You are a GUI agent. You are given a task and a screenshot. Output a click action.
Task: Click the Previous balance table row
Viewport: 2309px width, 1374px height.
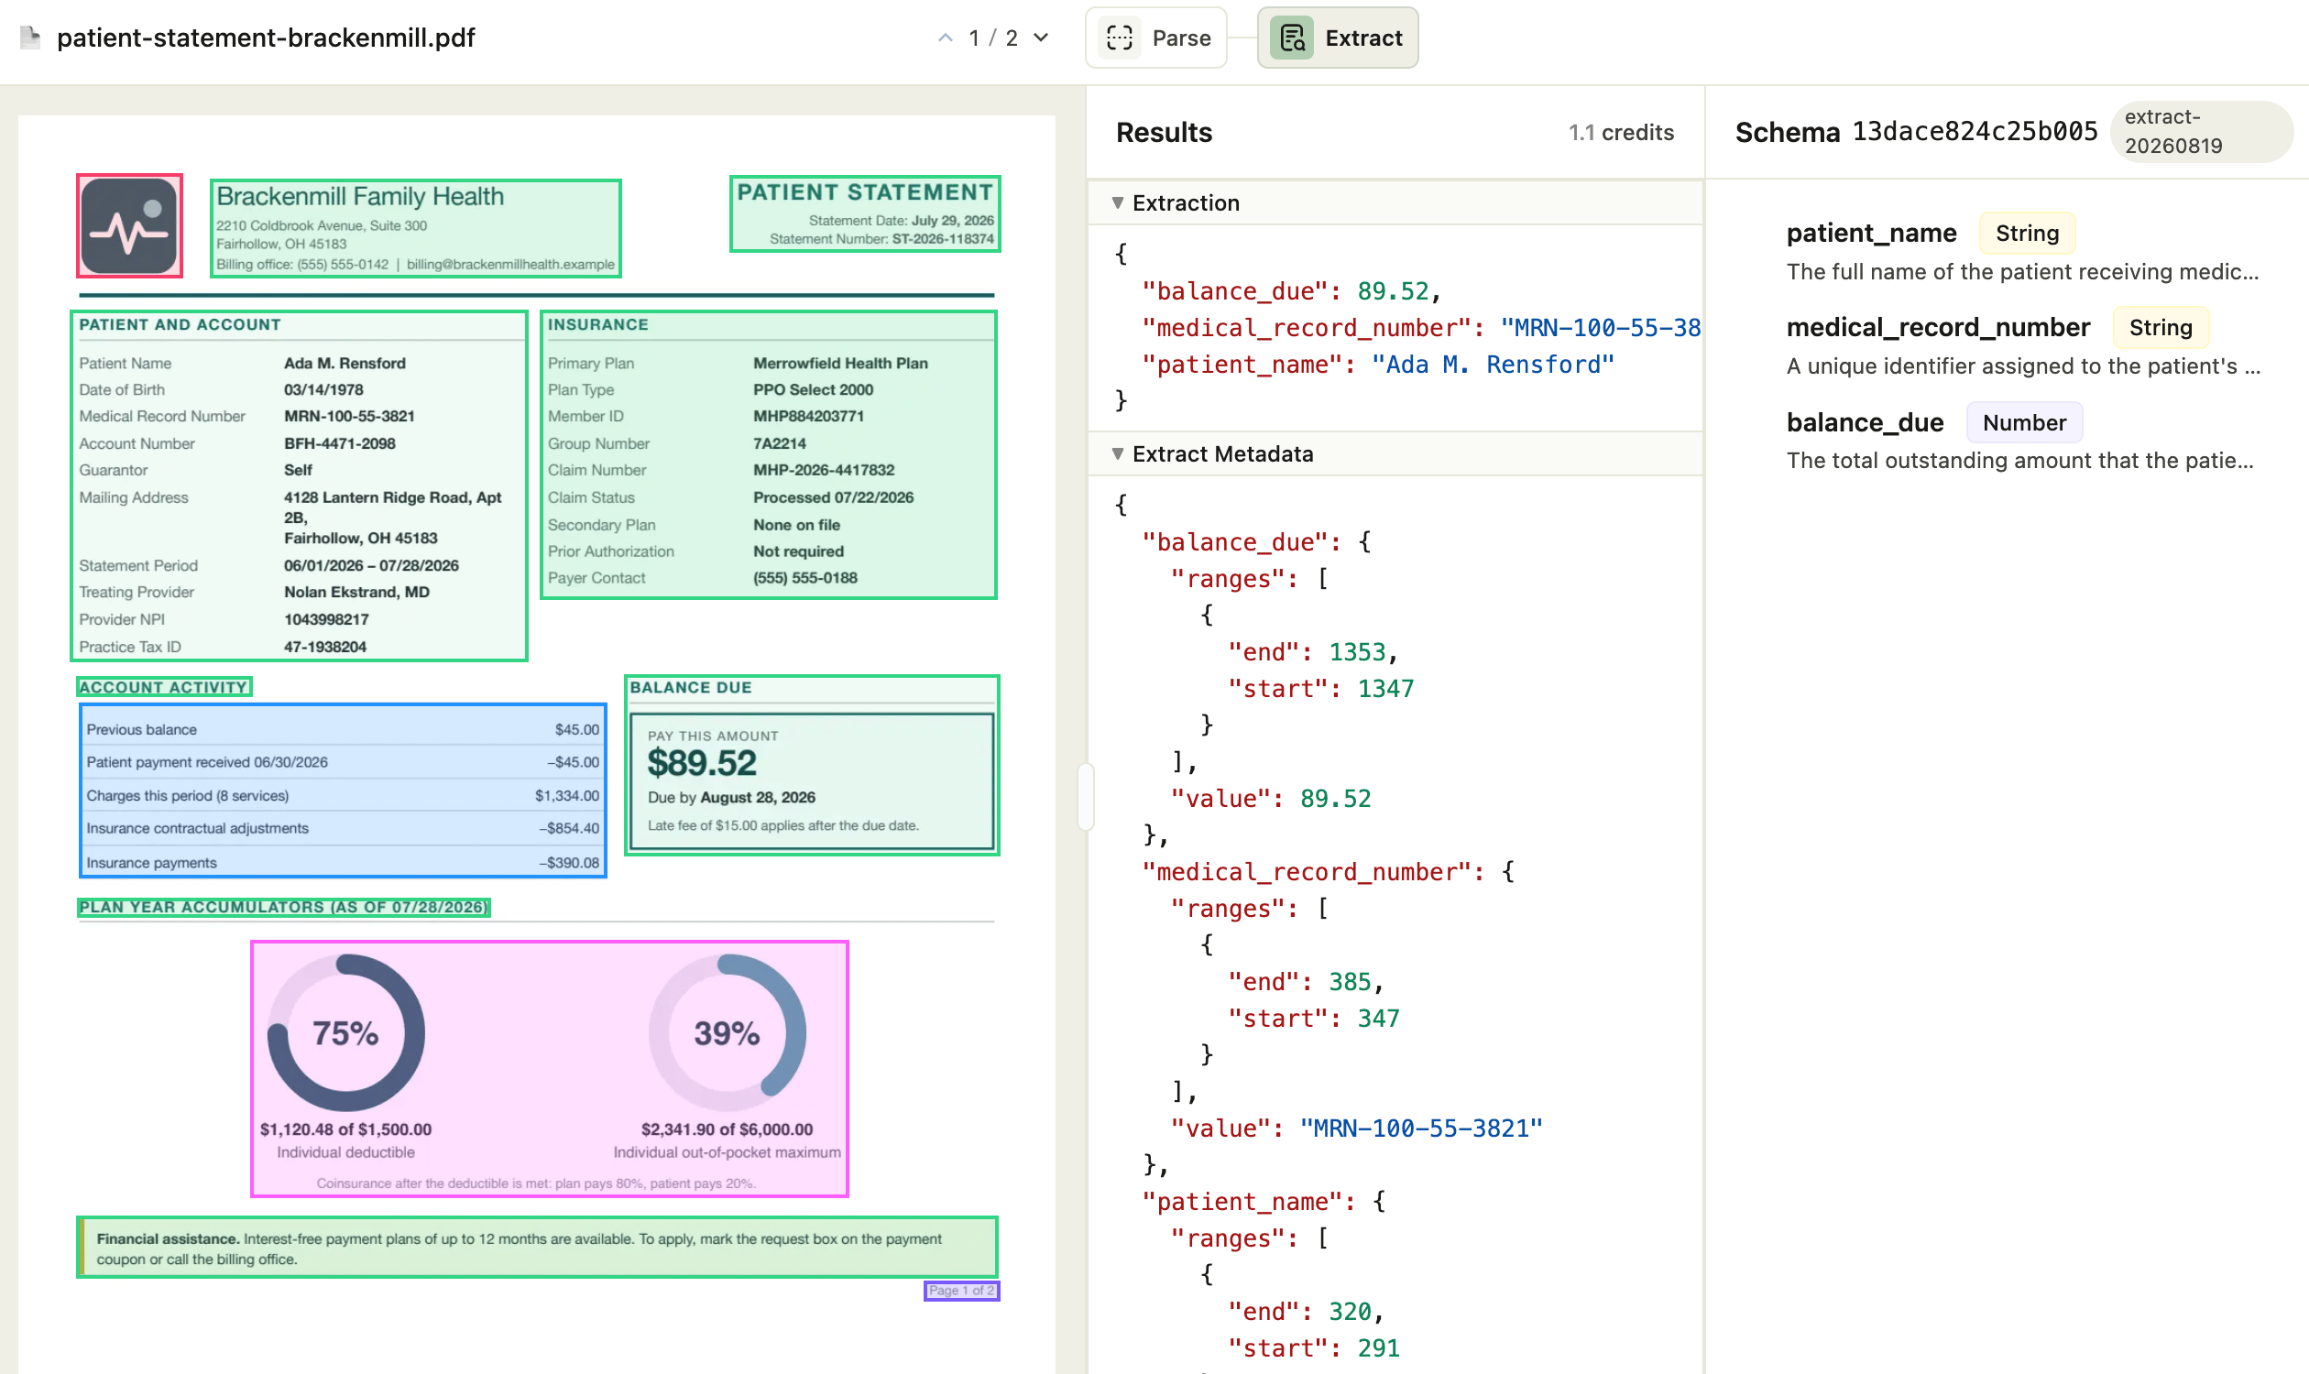[x=343, y=729]
